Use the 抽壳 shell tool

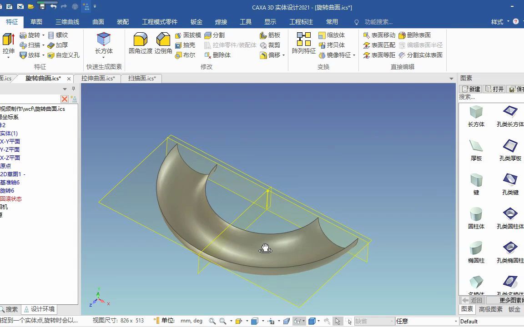tap(185, 45)
